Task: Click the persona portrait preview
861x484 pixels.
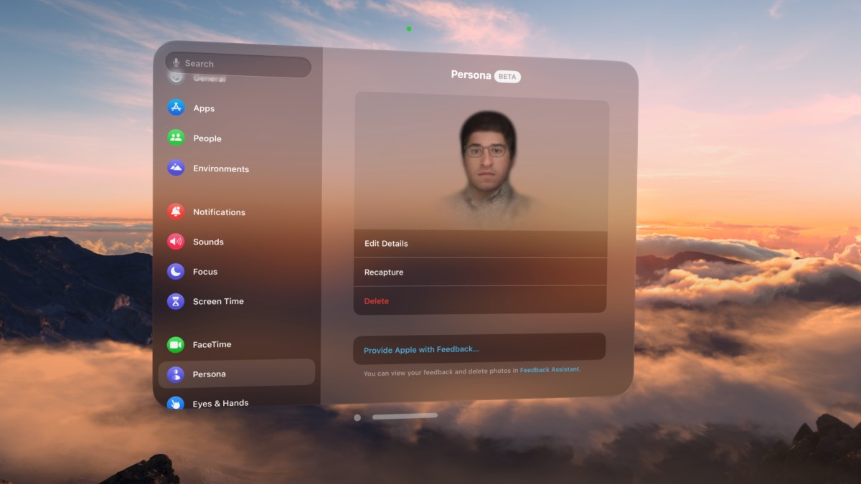Action: pyautogui.click(x=488, y=166)
